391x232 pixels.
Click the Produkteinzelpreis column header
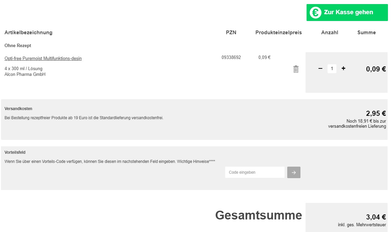tap(278, 33)
